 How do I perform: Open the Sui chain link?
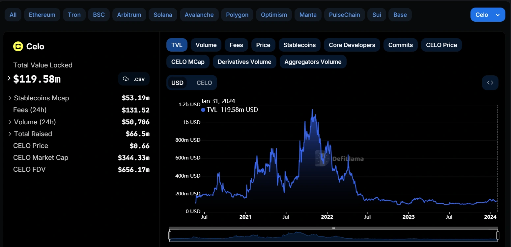[377, 15]
